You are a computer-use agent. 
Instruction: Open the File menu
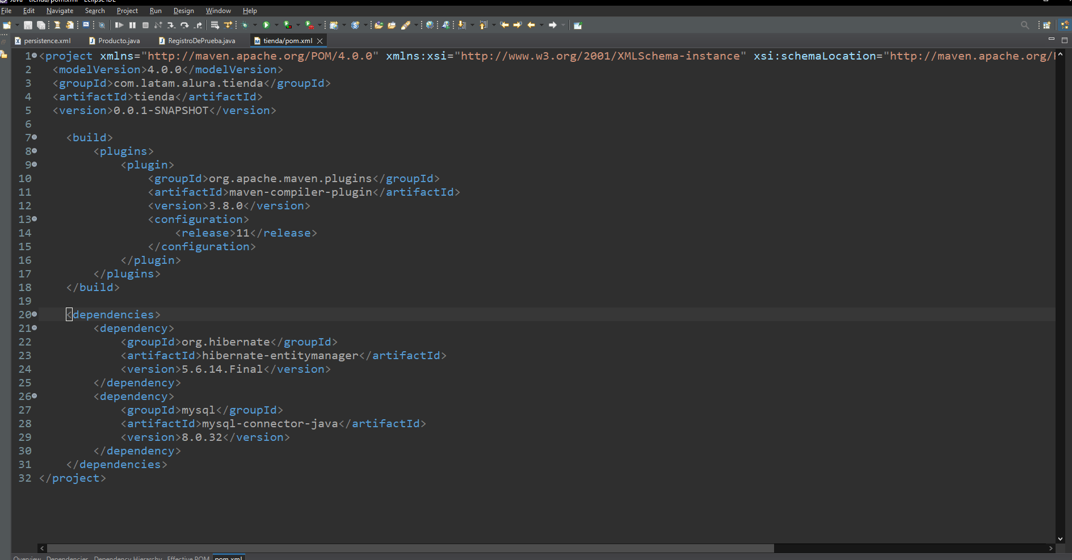(6, 11)
